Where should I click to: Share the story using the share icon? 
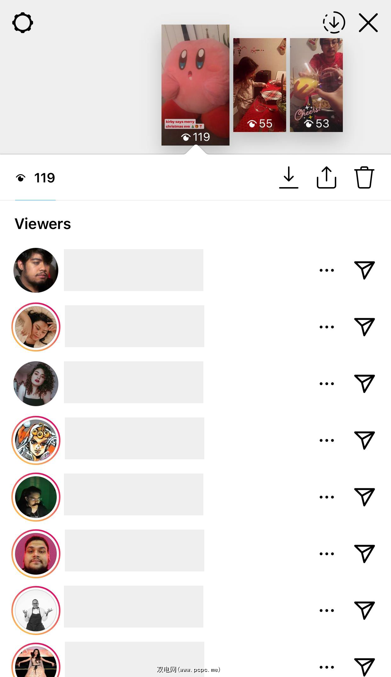point(326,178)
